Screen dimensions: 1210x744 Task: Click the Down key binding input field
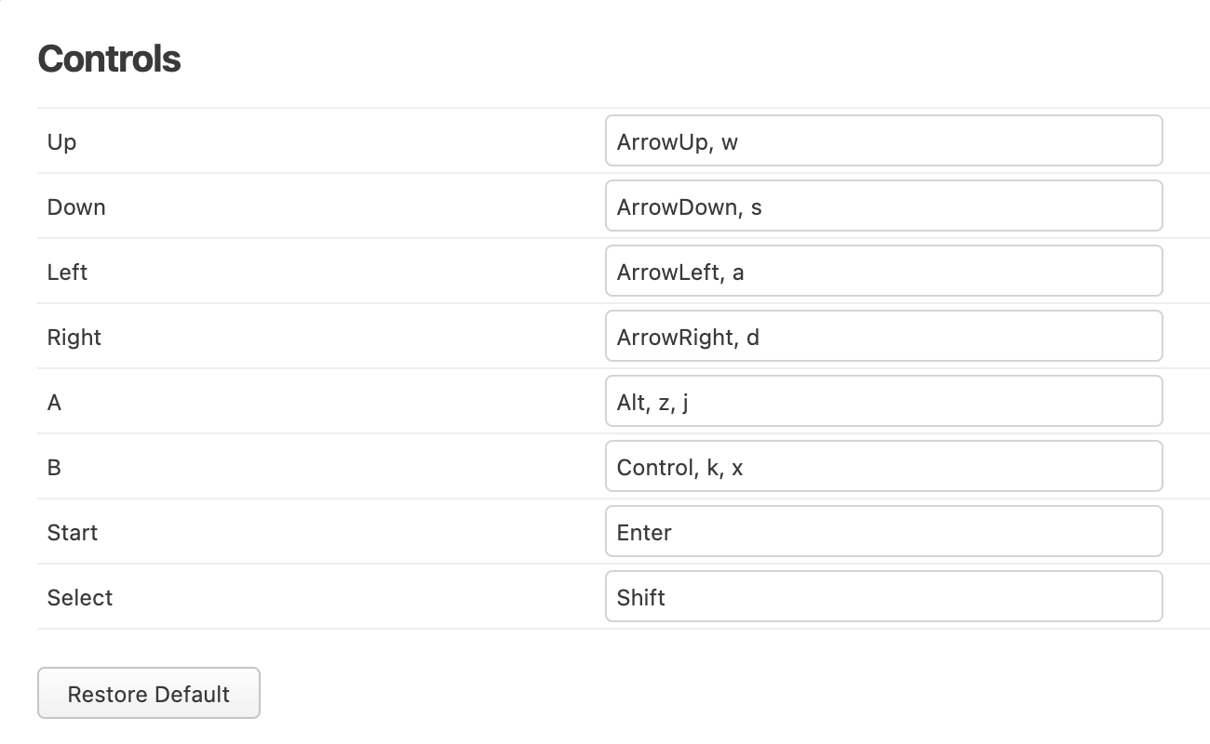coord(883,206)
